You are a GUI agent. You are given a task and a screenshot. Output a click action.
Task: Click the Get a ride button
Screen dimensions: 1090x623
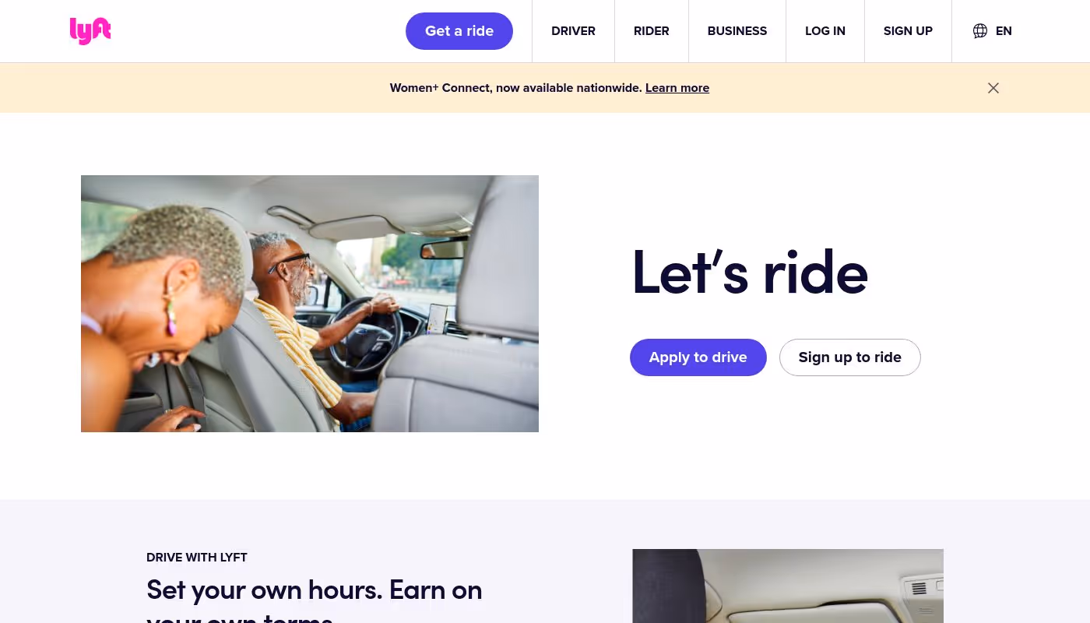[x=459, y=31]
